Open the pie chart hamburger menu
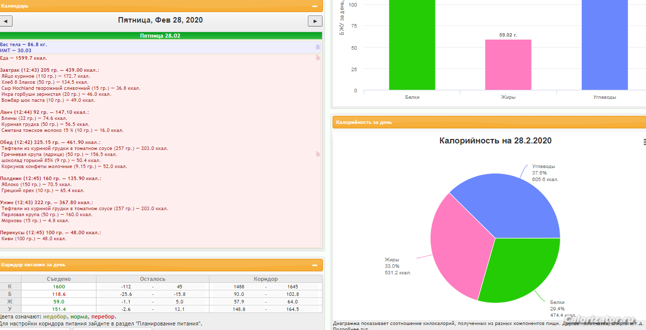This screenshot has width=646, height=330. 644,142
